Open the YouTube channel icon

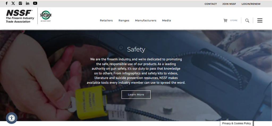35,3
